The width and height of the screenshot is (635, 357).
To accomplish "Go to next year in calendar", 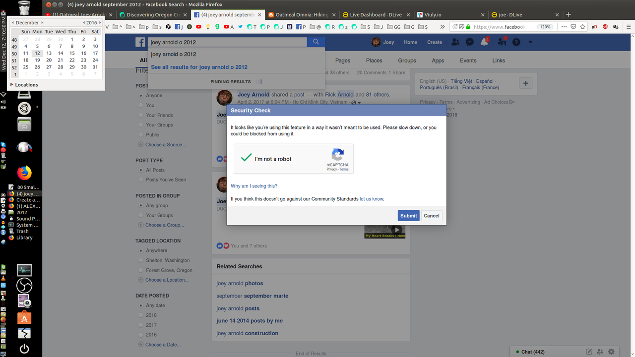I will pyautogui.click(x=100, y=22).
